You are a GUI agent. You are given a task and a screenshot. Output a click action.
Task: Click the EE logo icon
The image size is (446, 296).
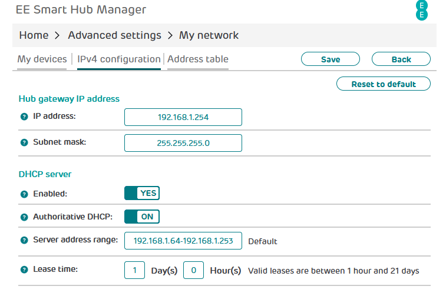point(421,10)
